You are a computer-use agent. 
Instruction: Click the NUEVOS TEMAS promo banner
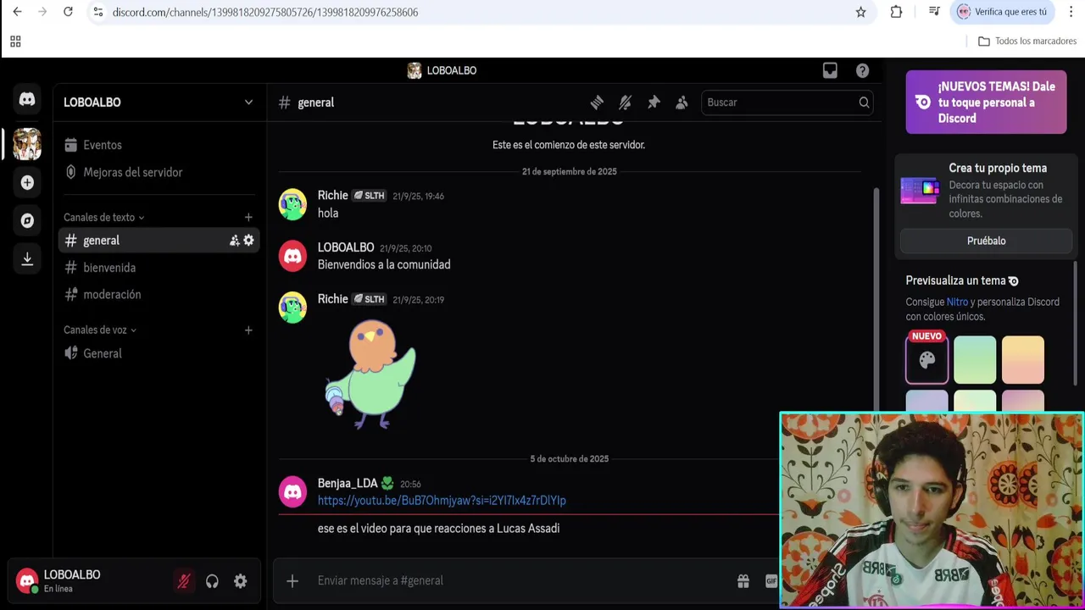[986, 103]
